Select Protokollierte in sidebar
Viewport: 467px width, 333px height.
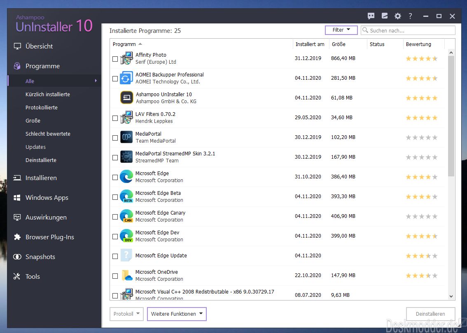tap(42, 107)
